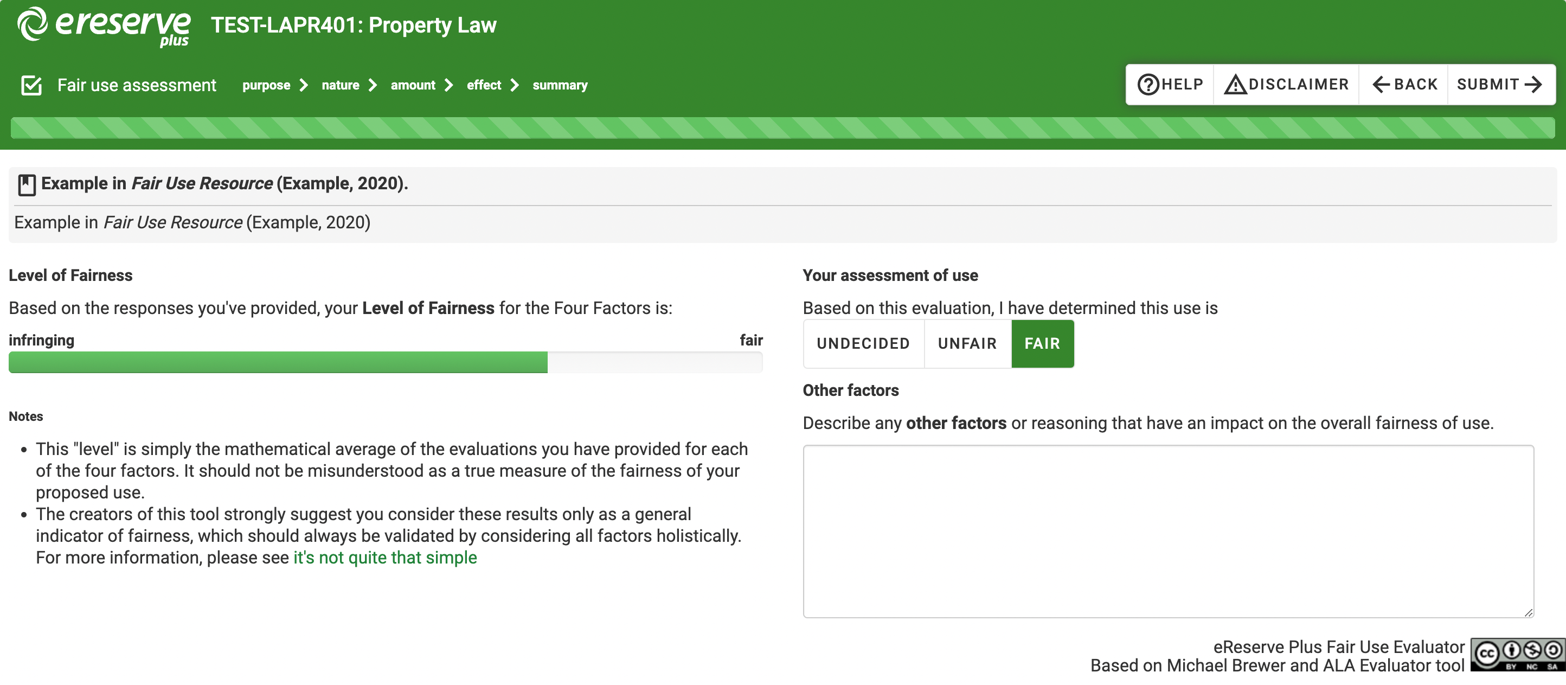Open the link it's not quite that simple

pos(385,557)
